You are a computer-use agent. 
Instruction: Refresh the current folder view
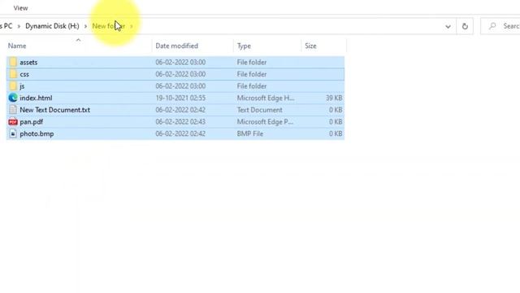[465, 26]
